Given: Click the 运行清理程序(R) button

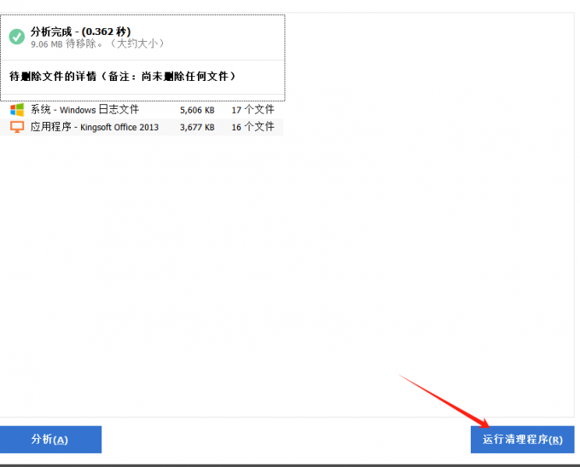Looking at the screenshot, I should [522, 439].
